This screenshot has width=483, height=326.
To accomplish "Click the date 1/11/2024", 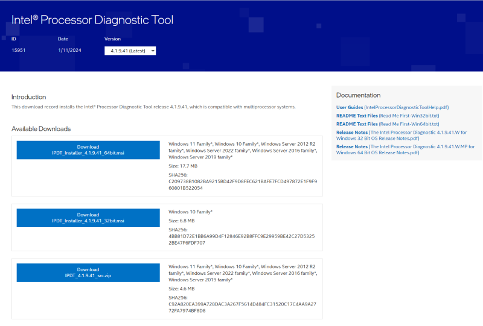I will point(69,50).
